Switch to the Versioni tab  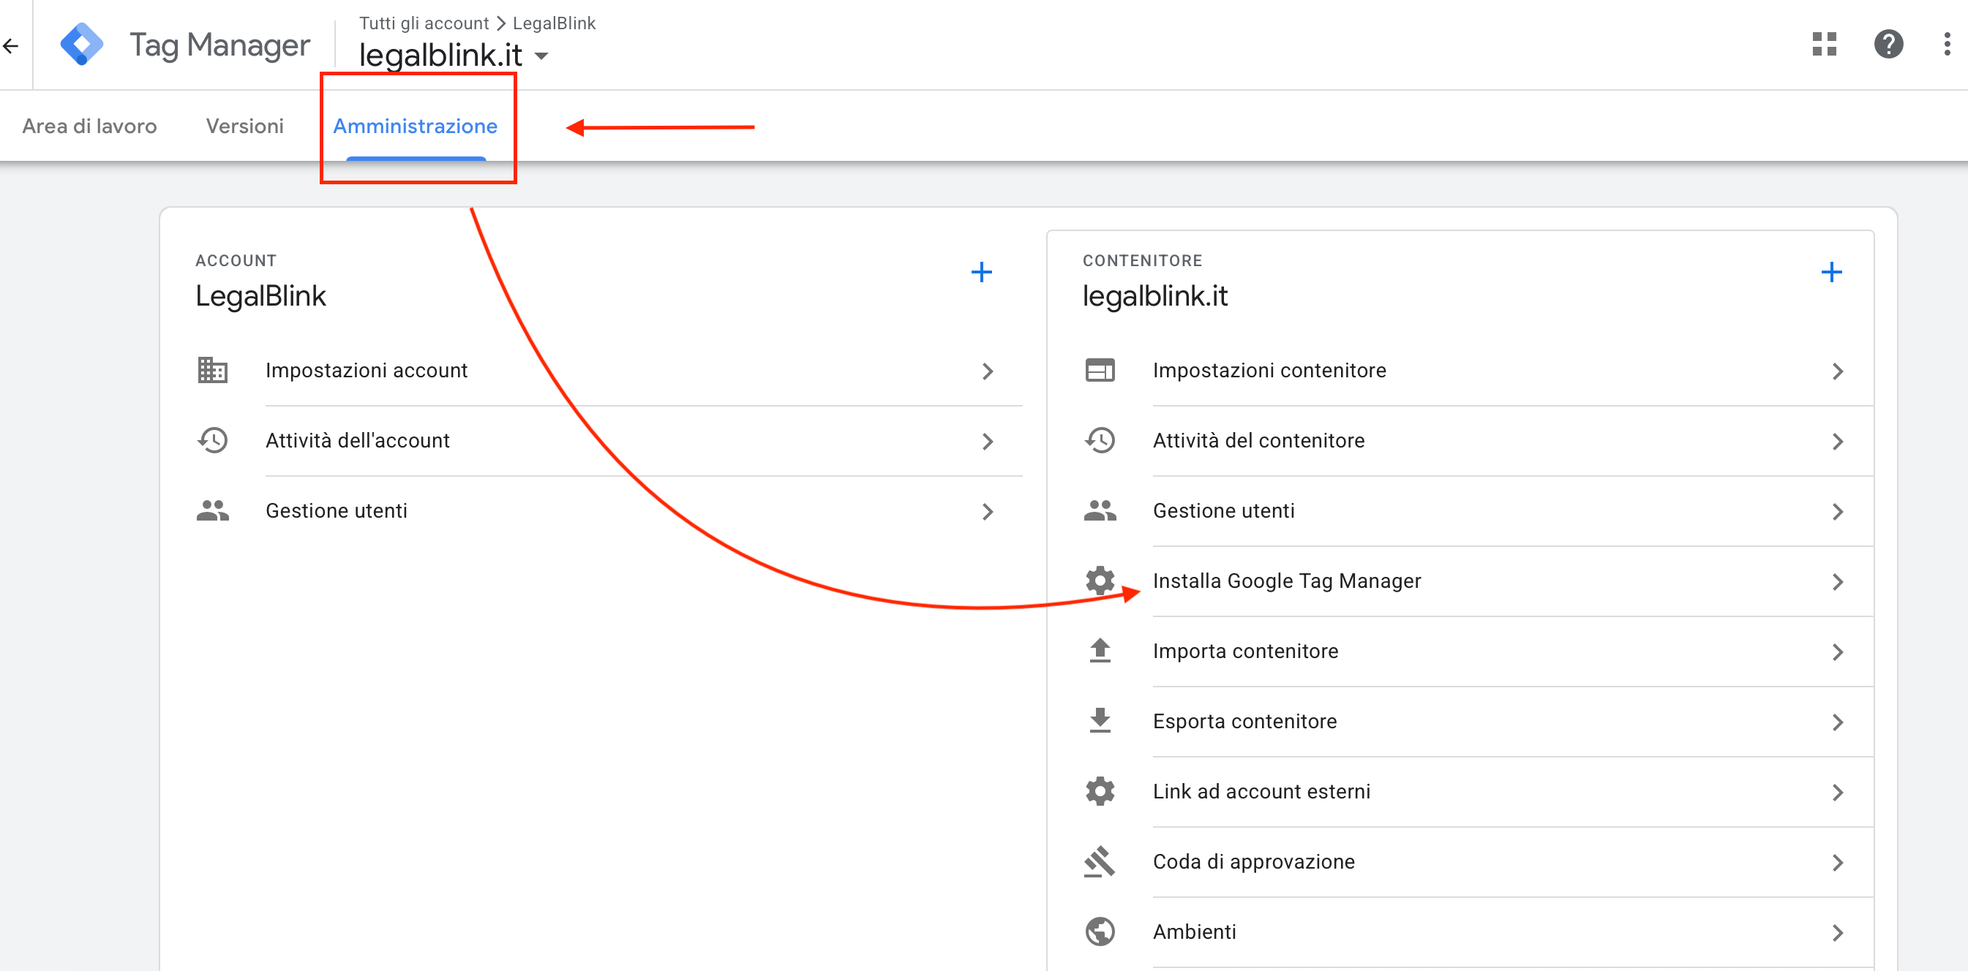244,126
